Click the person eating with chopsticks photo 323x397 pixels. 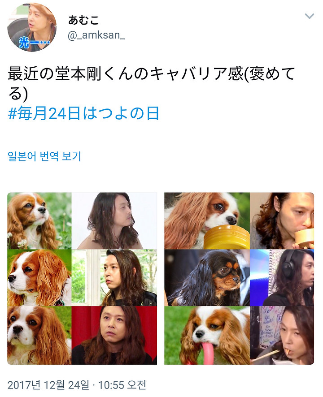click(x=282, y=336)
